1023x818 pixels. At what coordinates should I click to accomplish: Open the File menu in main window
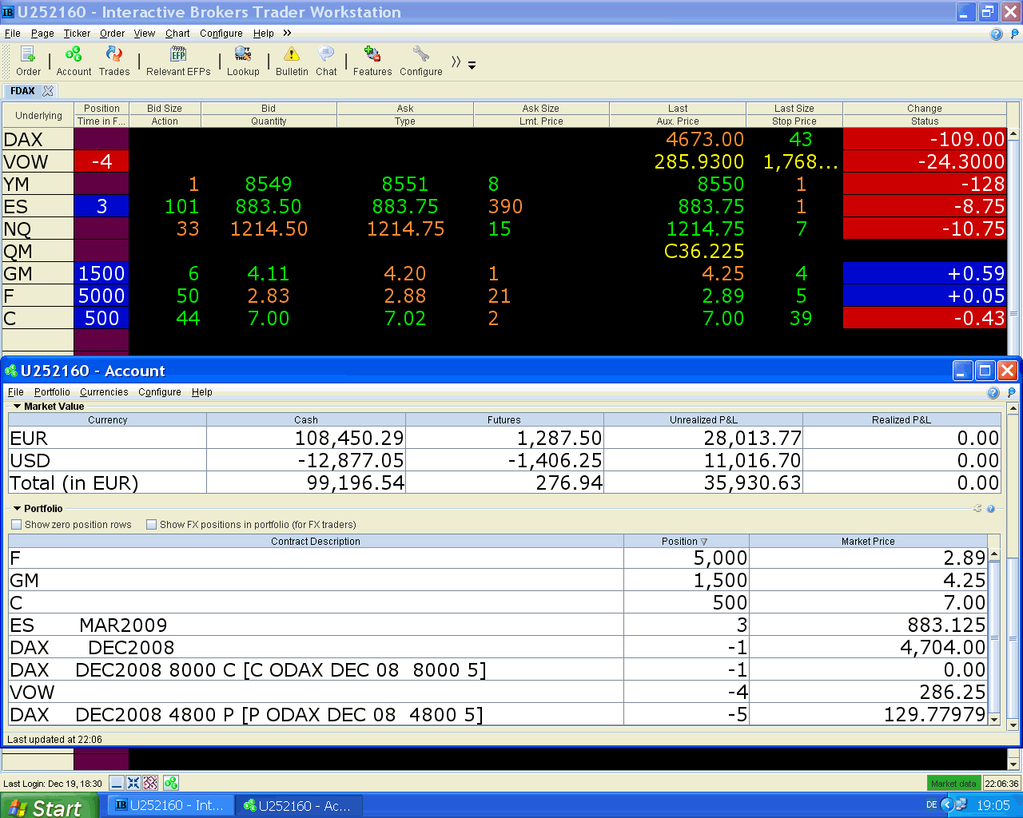click(x=13, y=34)
